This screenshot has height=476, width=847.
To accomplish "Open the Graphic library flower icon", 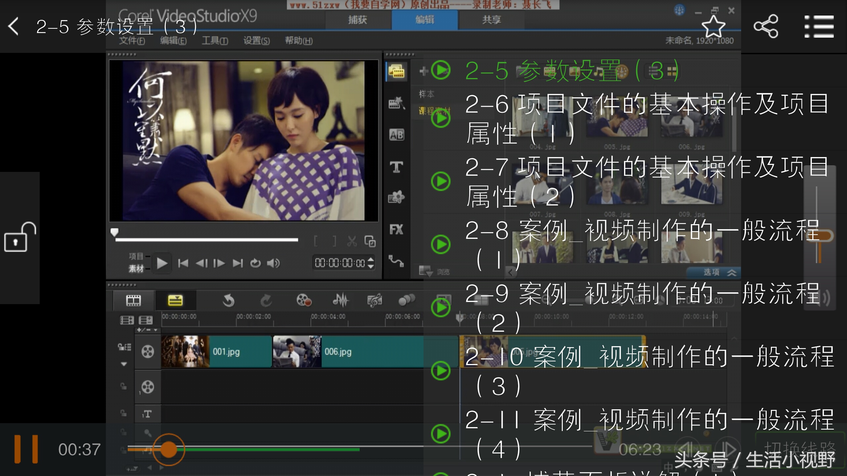I will [396, 197].
